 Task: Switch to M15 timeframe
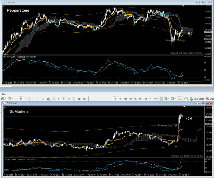coord(125,99)
